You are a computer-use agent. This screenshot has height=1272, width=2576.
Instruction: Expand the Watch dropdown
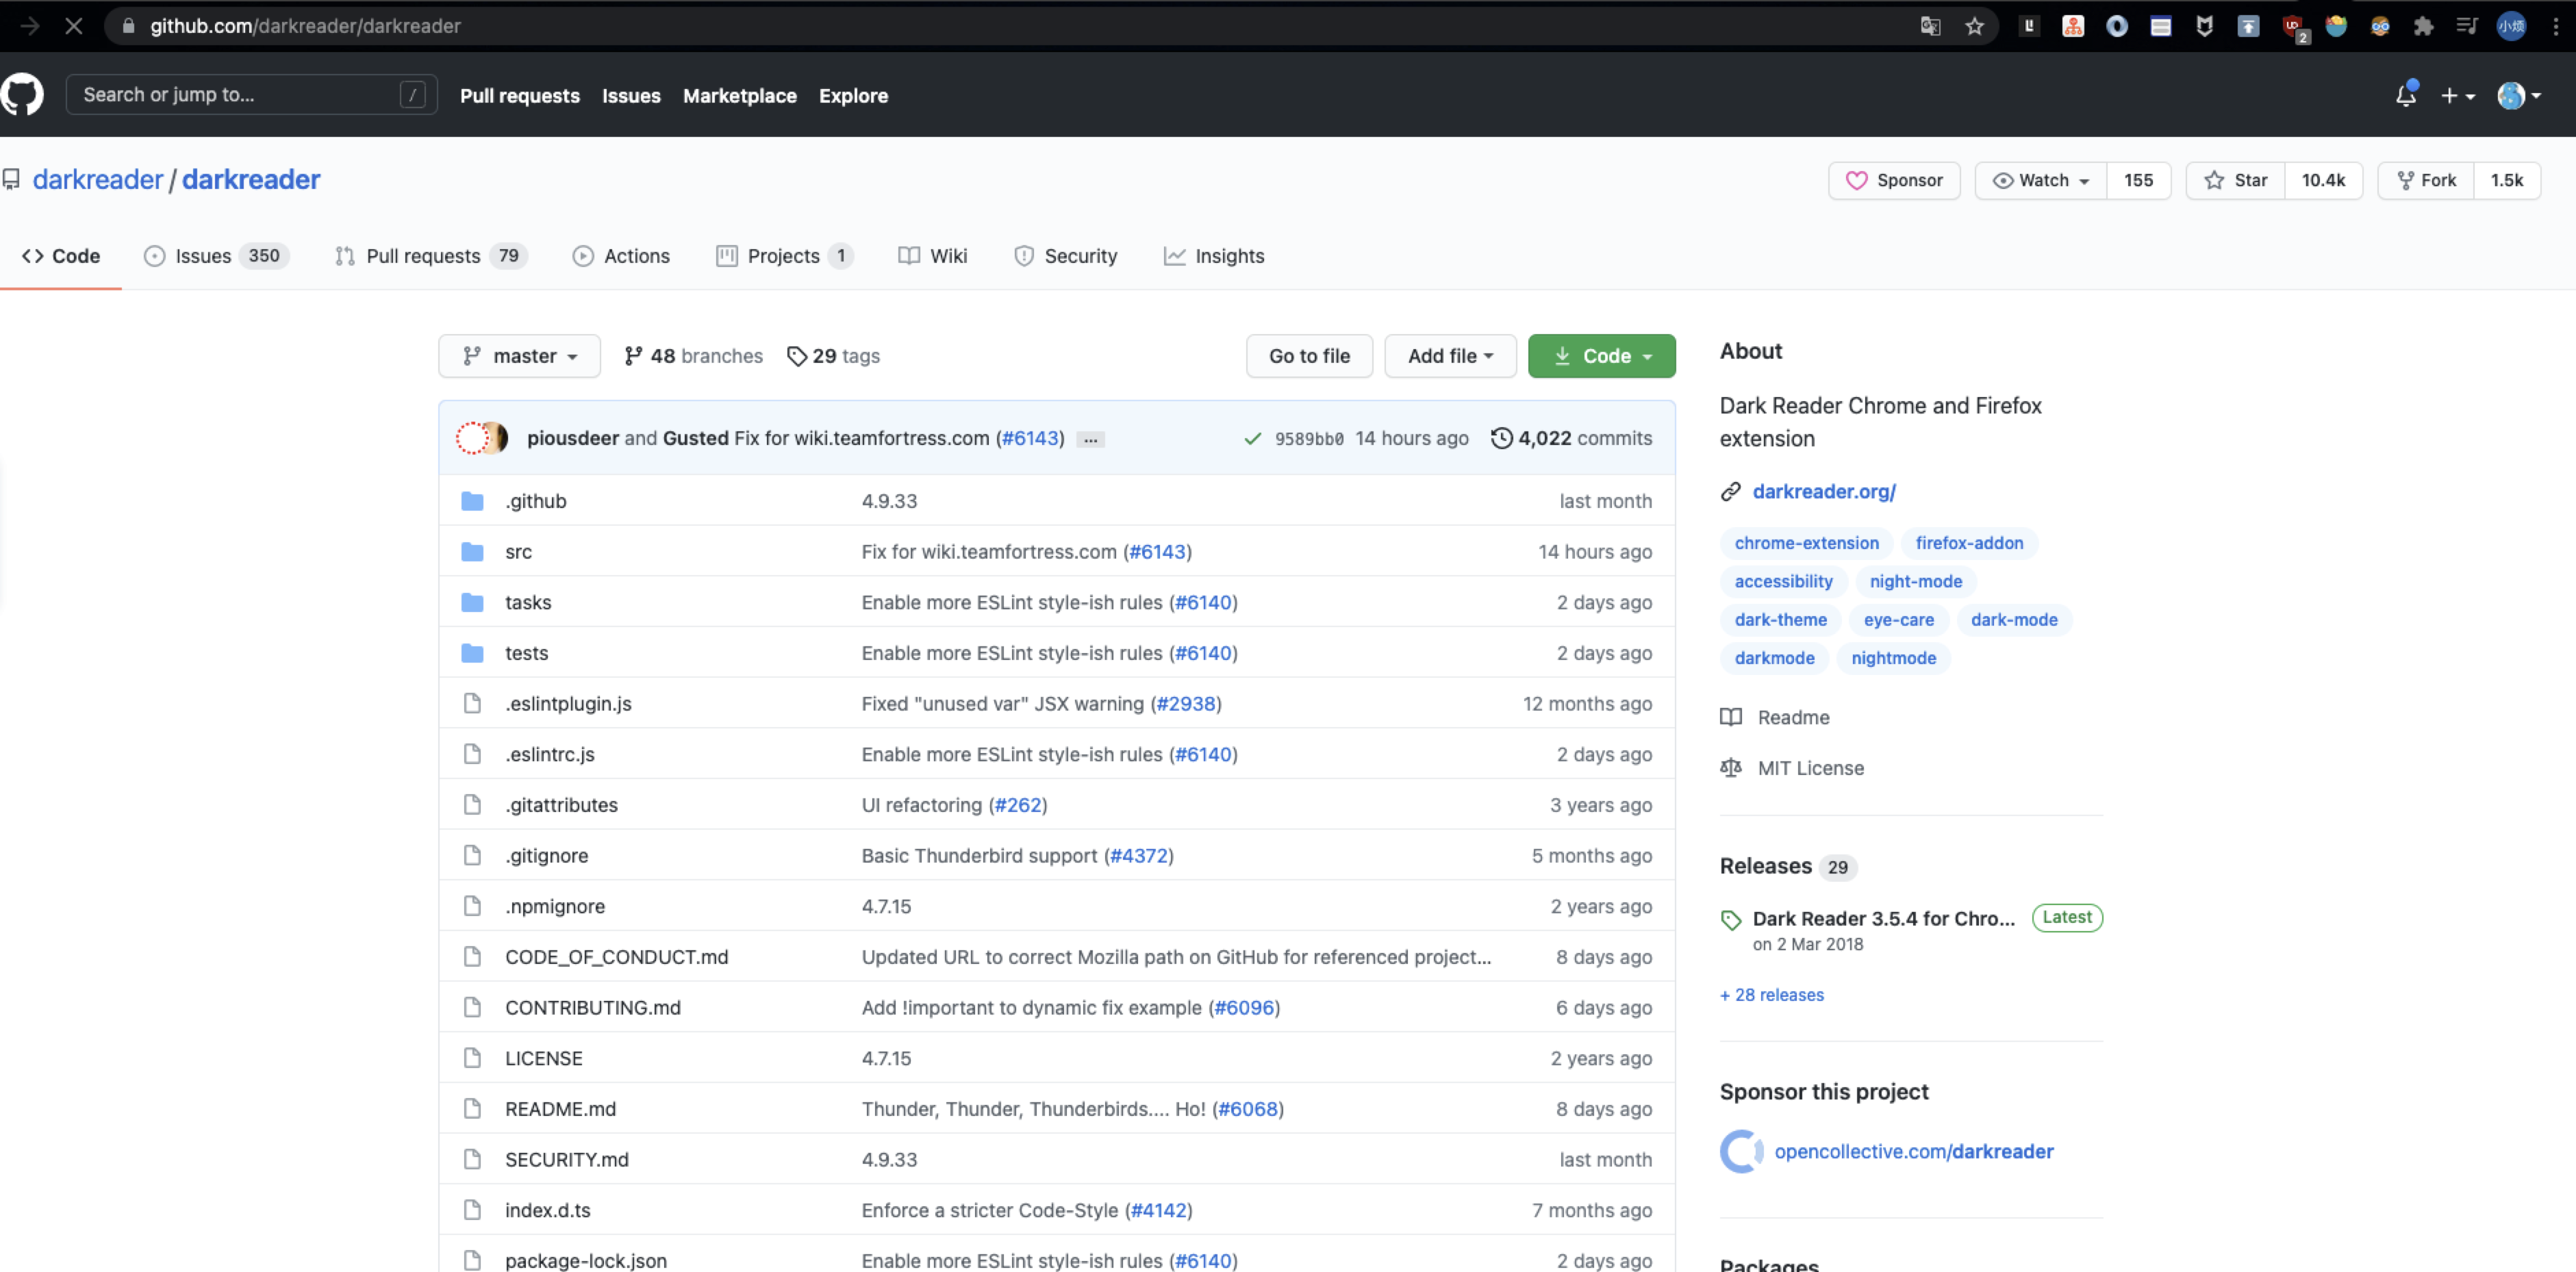coord(2041,181)
